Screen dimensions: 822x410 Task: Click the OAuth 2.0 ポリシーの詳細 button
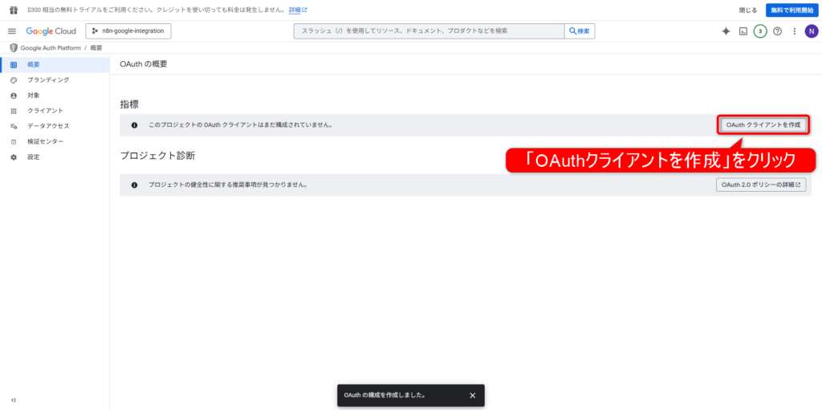(761, 185)
